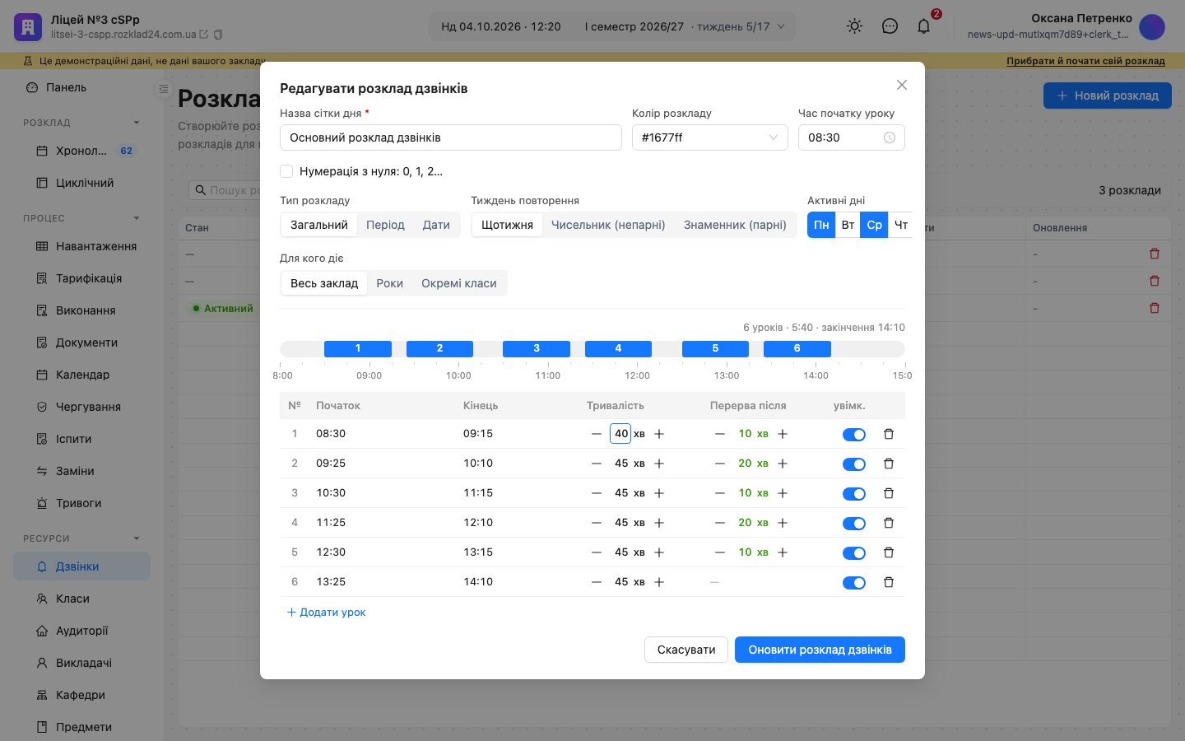This screenshot has width=1185, height=741.
Task: Select the Період schedule type
Action: [385, 225]
